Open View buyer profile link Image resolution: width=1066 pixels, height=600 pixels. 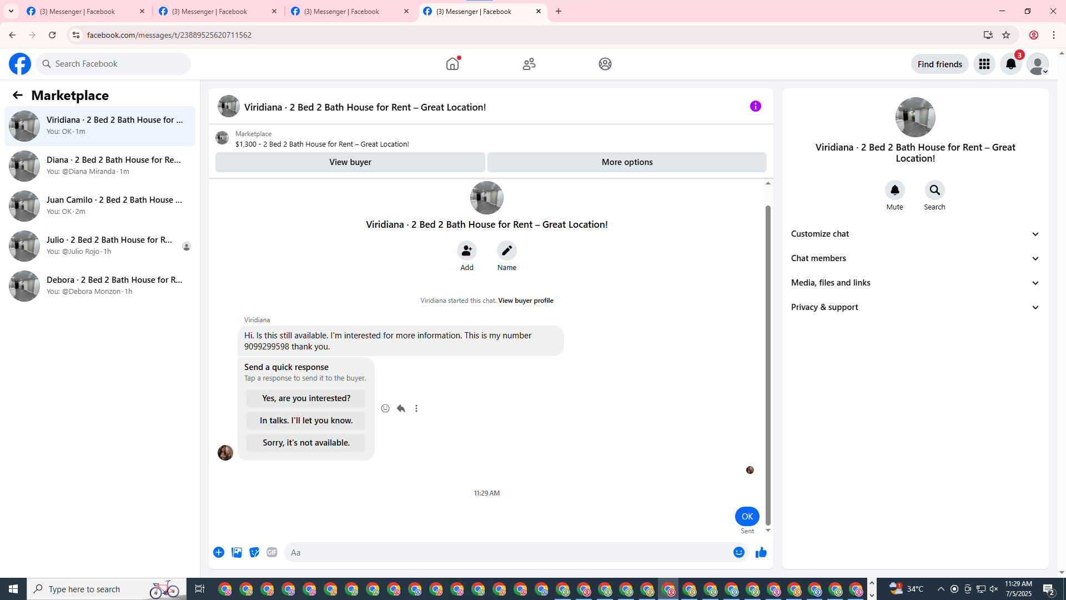pos(525,301)
